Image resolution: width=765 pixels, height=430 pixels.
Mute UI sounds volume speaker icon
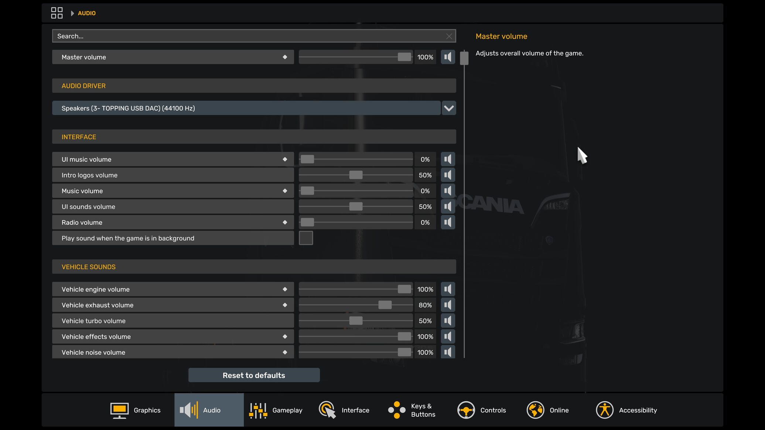(x=448, y=206)
